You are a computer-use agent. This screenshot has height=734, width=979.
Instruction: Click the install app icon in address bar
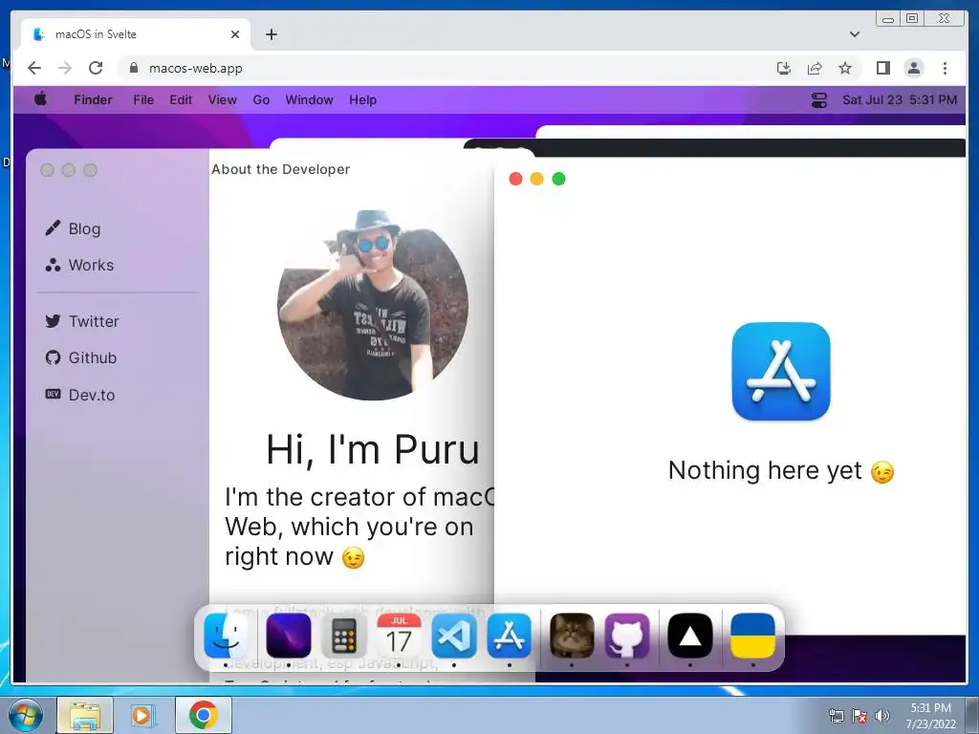[784, 68]
